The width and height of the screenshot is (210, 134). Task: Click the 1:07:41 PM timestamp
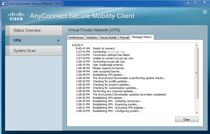click(83, 52)
